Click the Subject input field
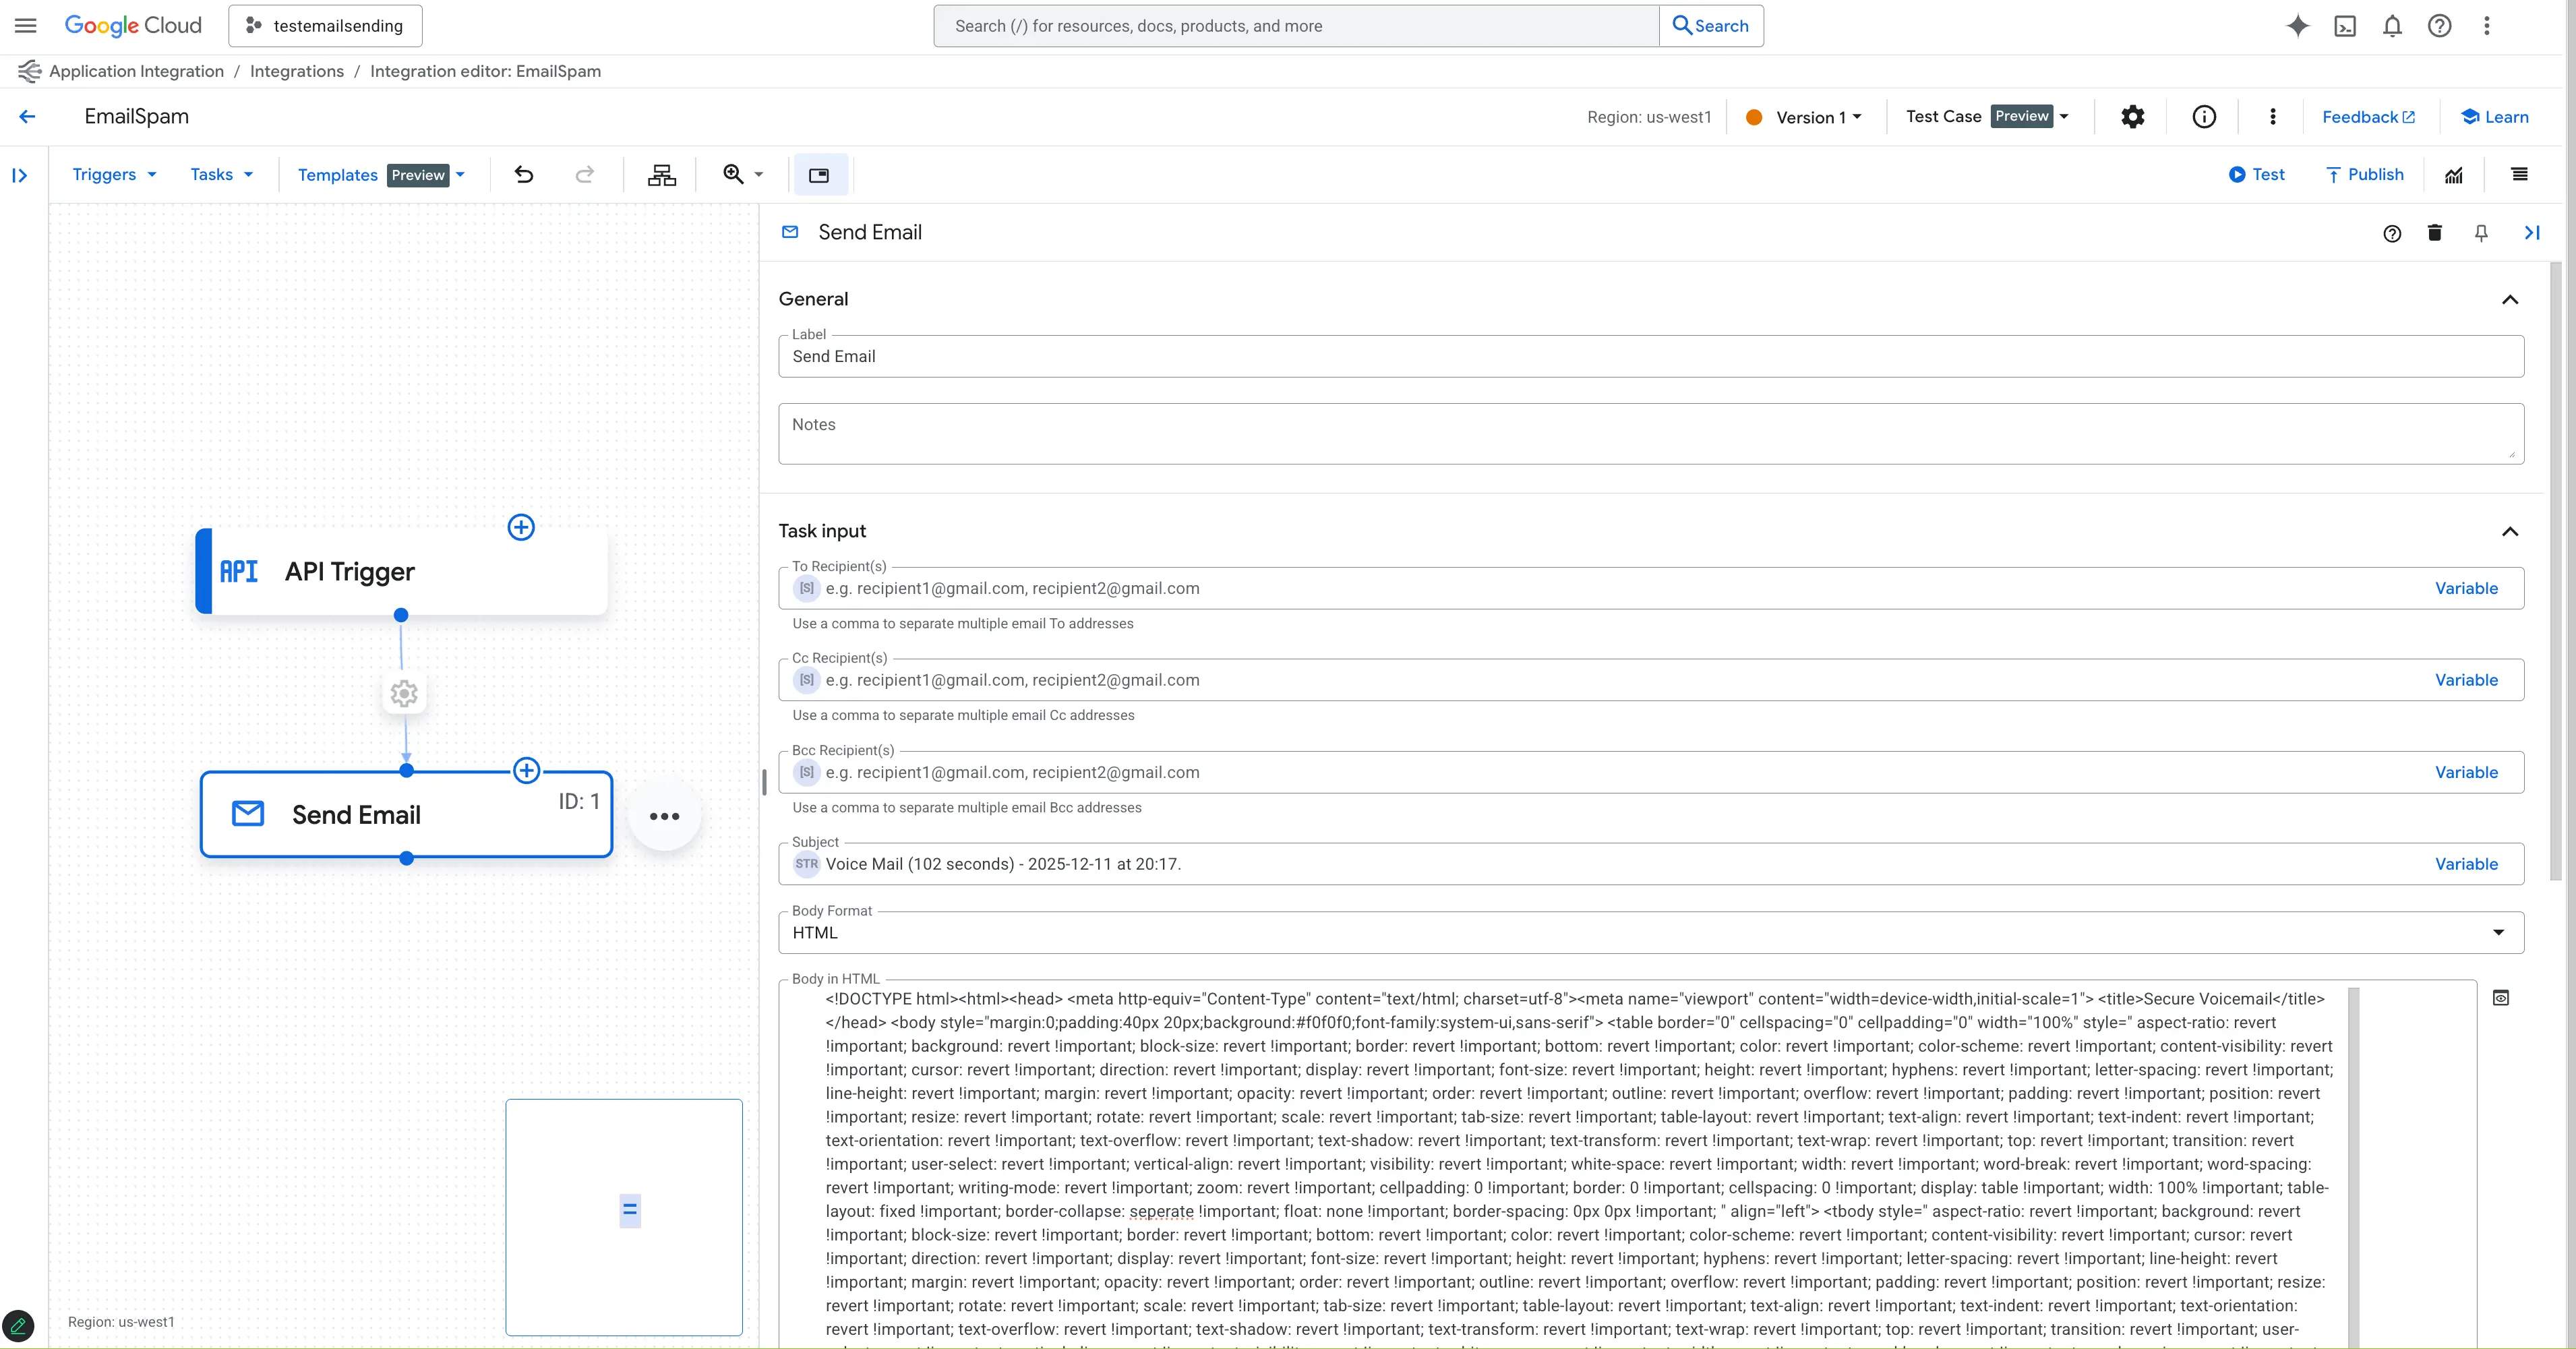Image resolution: width=2576 pixels, height=1349 pixels. pyautogui.click(x=1600, y=864)
